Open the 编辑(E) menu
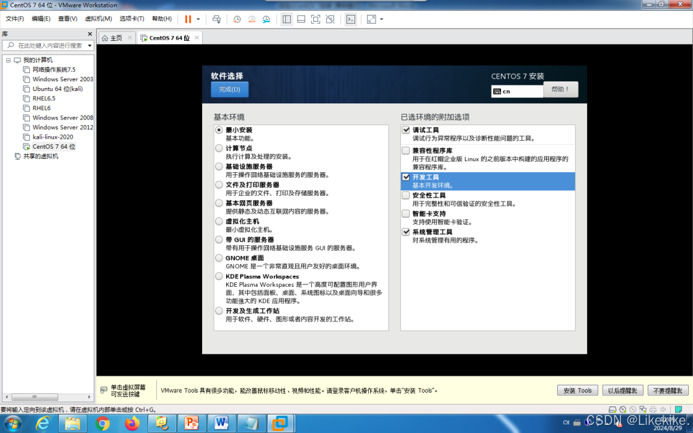Image resolution: width=693 pixels, height=433 pixels. coord(41,19)
